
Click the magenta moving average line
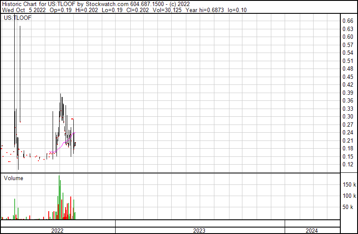click(69, 139)
